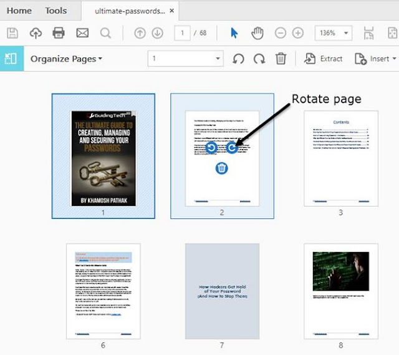Screen dimensions: 399x355
Task: Delete pages using toolbar trash icon
Action: click(281, 59)
